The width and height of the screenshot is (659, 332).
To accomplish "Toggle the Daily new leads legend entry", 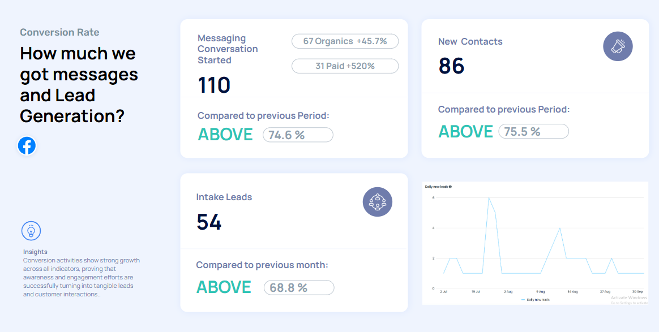I will pyautogui.click(x=535, y=300).
